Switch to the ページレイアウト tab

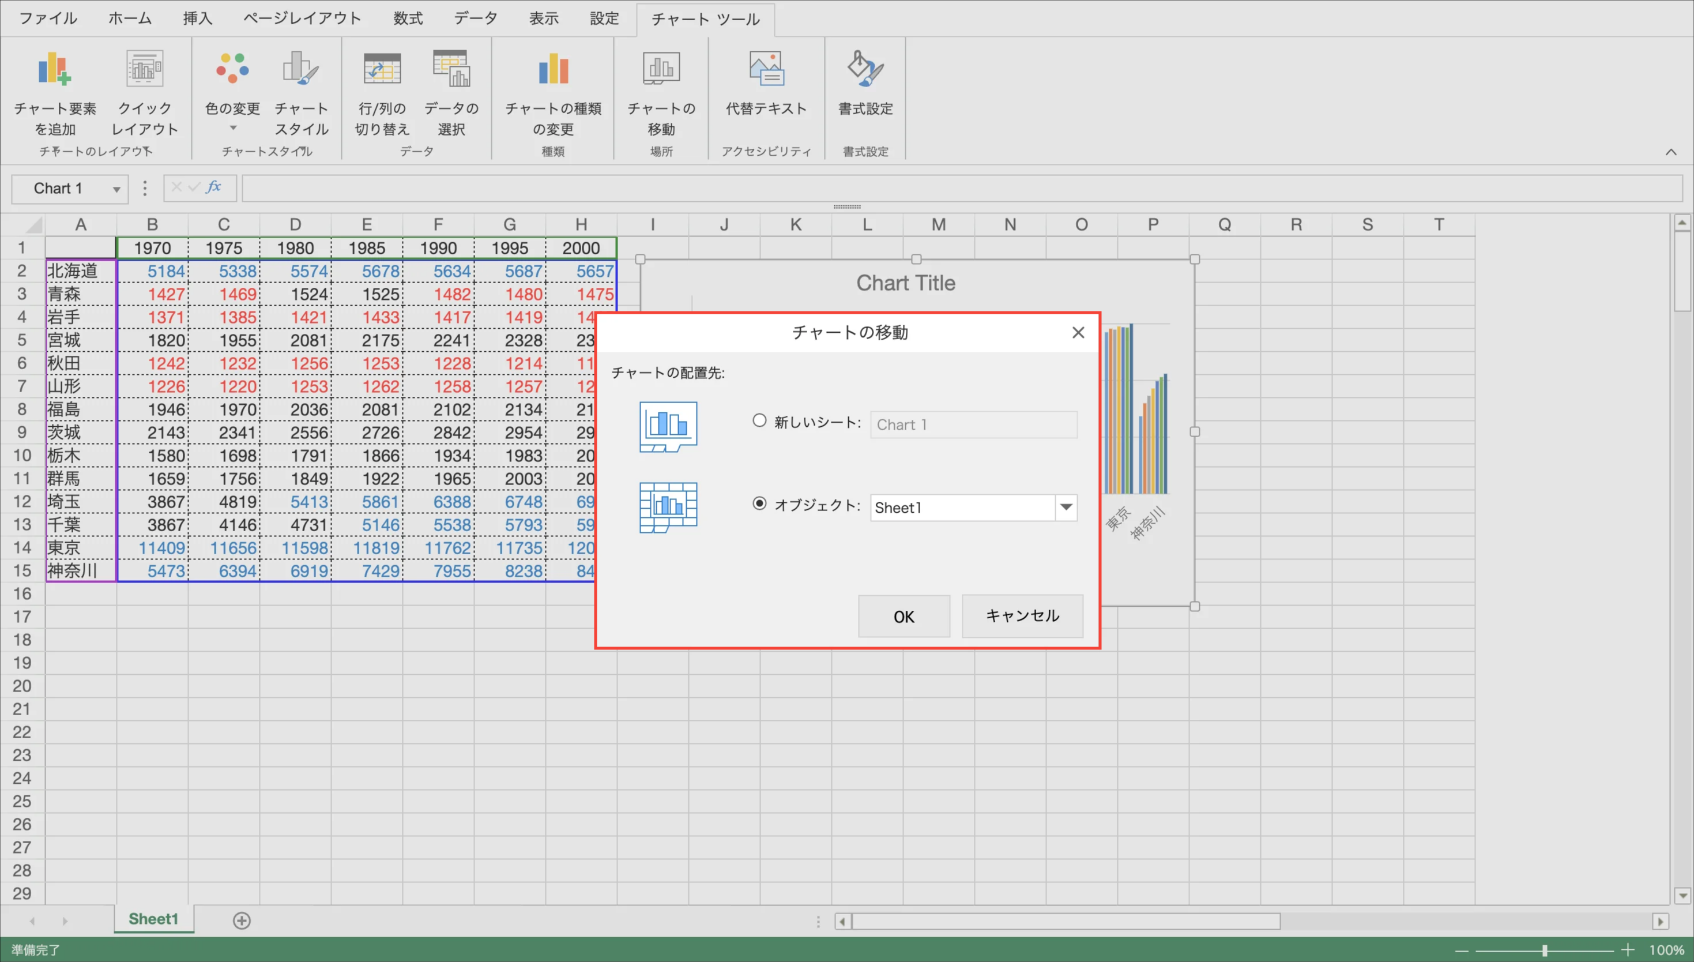point(302,18)
